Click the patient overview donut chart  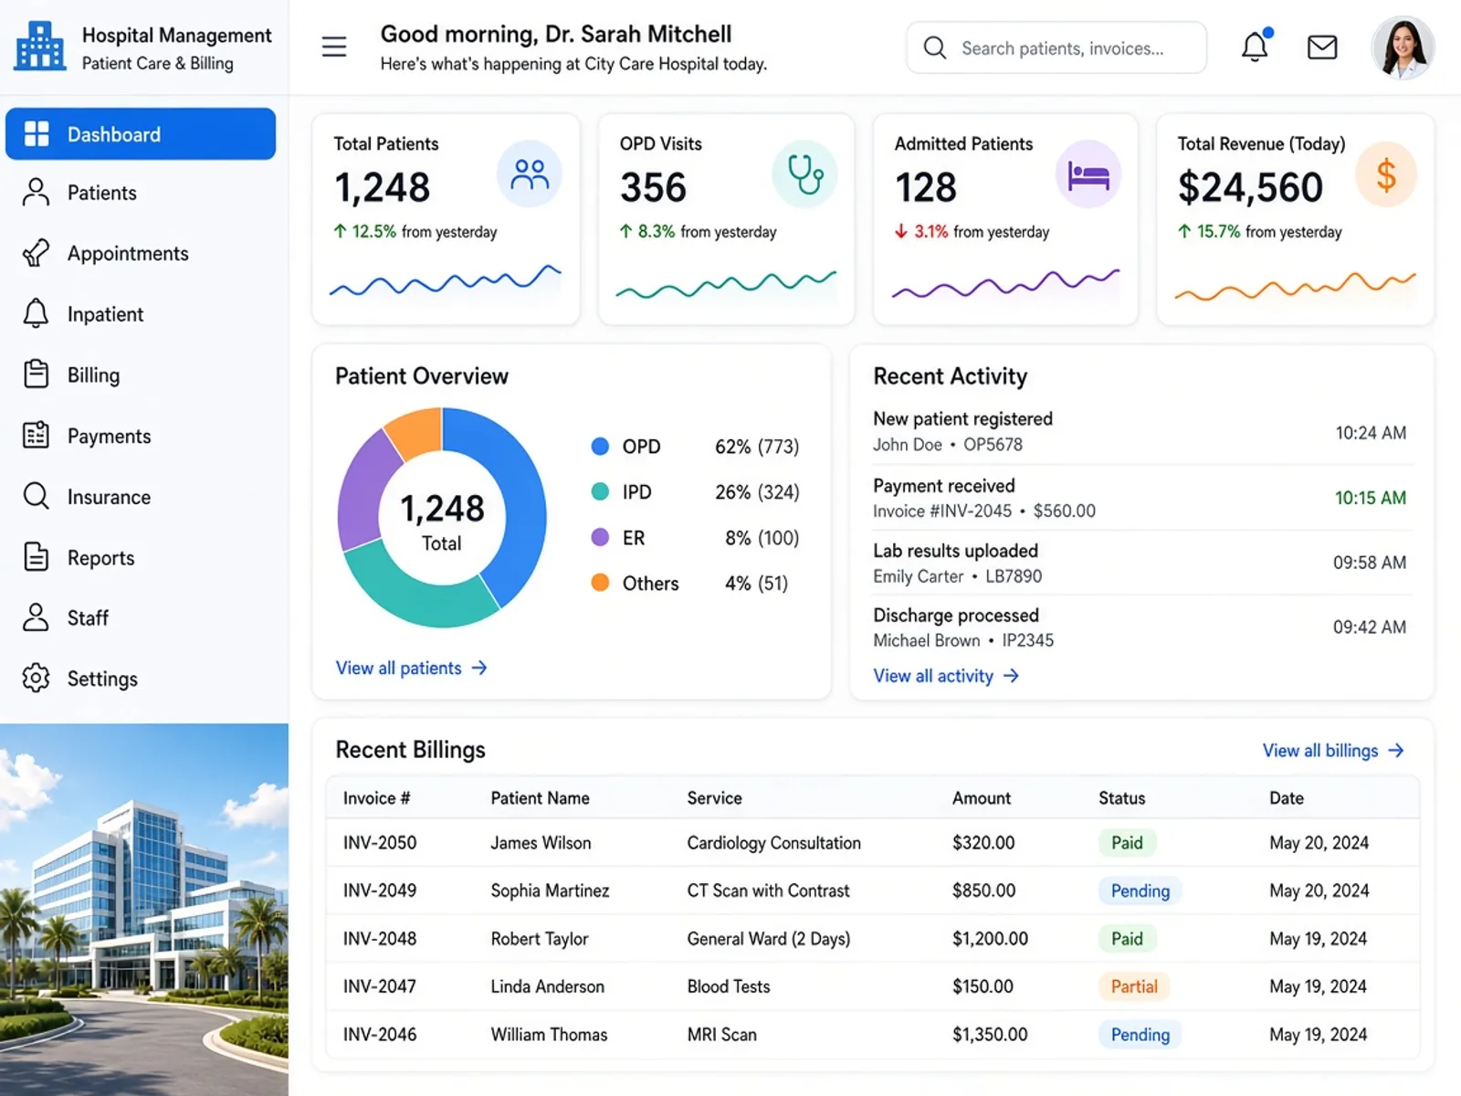click(442, 517)
